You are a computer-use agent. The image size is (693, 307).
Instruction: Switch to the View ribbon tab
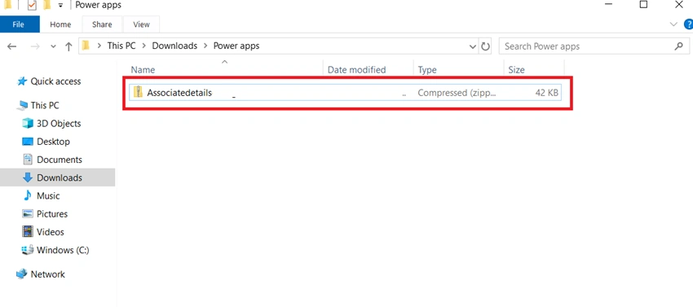click(x=141, y=24)
